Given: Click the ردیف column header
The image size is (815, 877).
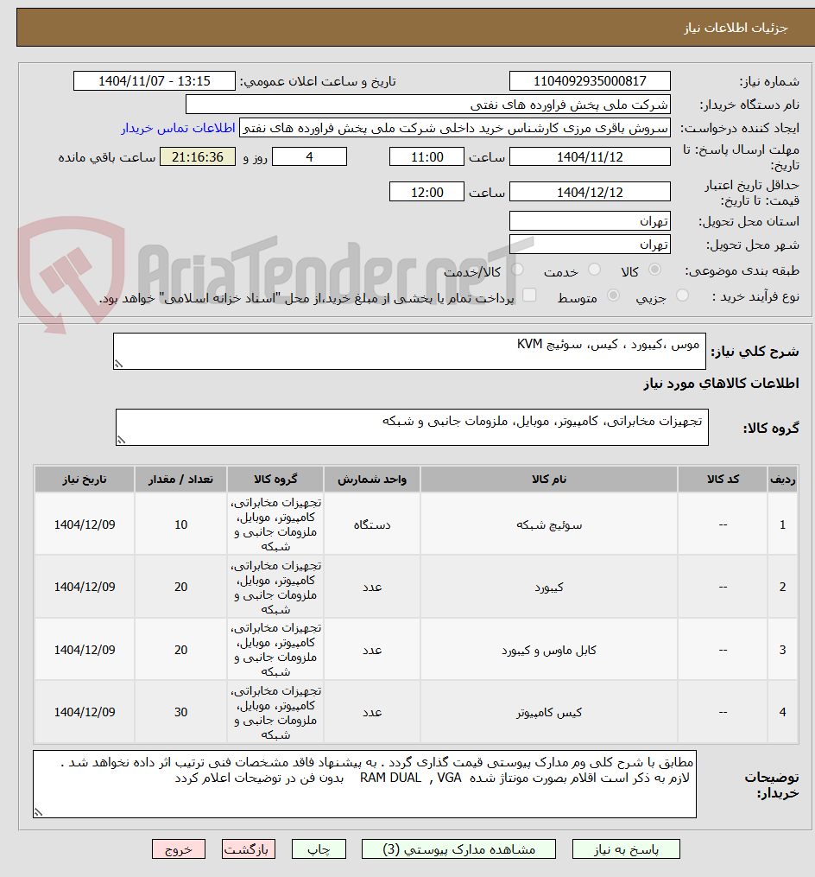Looking at the screenshot, I should click(782, 480).
